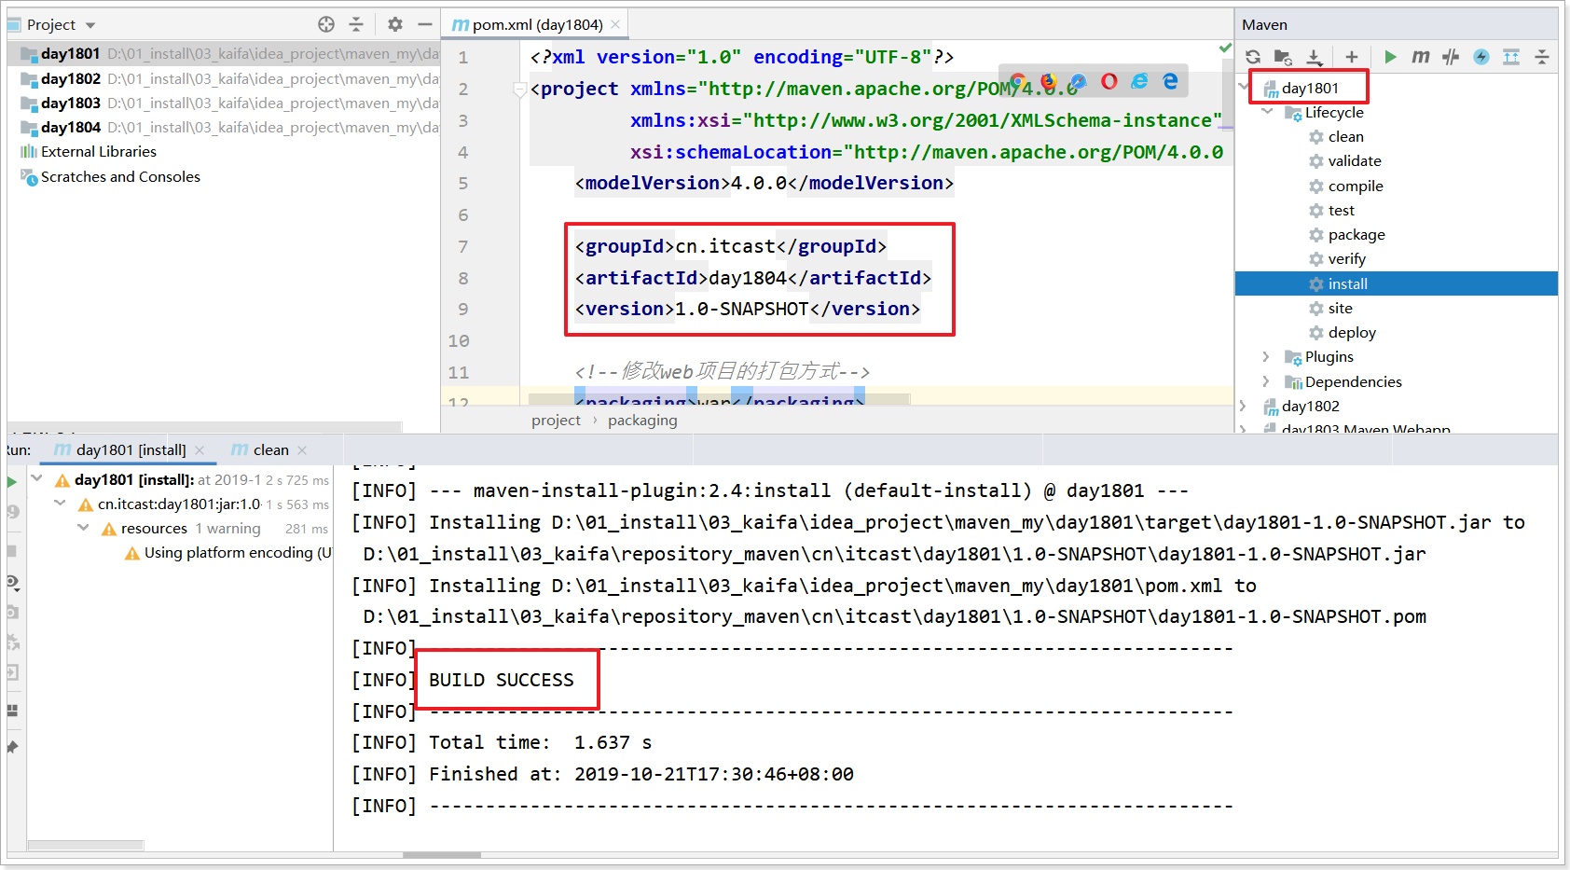Close the pom.xml editor tab
1570x870 pixels.
(615, 24)
